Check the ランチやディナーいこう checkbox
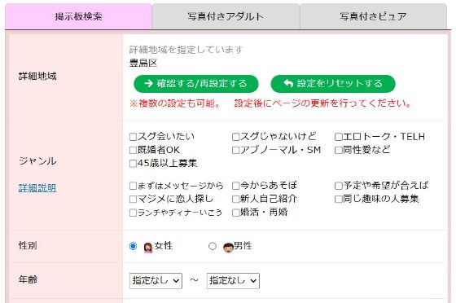This screenshot has height=303, width=456. point(133,213)
